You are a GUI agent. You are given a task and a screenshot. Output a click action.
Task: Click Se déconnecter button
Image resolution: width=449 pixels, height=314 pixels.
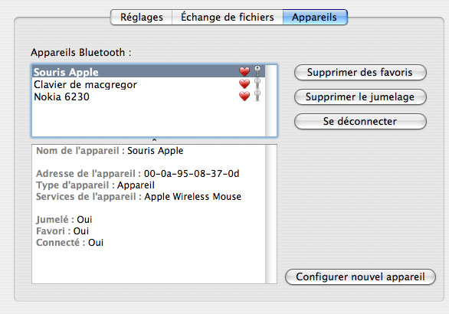coord(360,122)
